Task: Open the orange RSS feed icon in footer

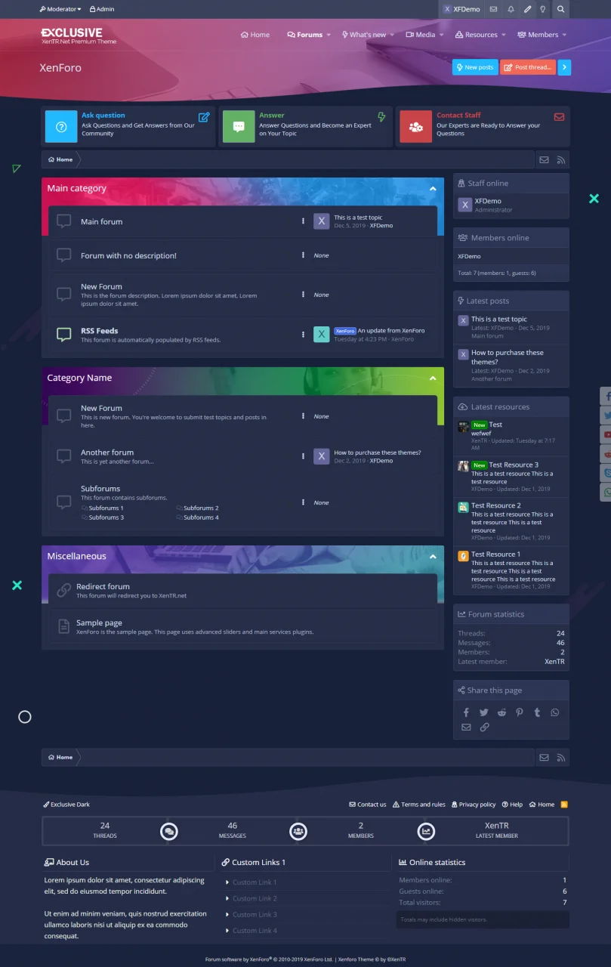Action: click(x=563, y=805)
